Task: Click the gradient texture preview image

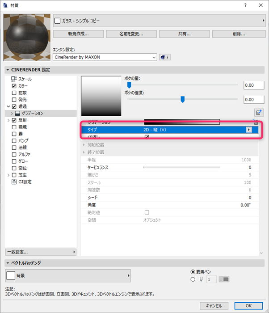Action: click(x=101, y=96)
